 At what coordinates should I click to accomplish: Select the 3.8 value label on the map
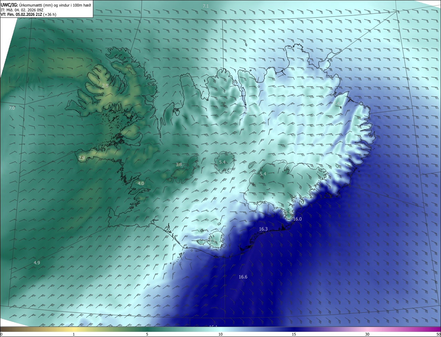(x=179, y=165)
